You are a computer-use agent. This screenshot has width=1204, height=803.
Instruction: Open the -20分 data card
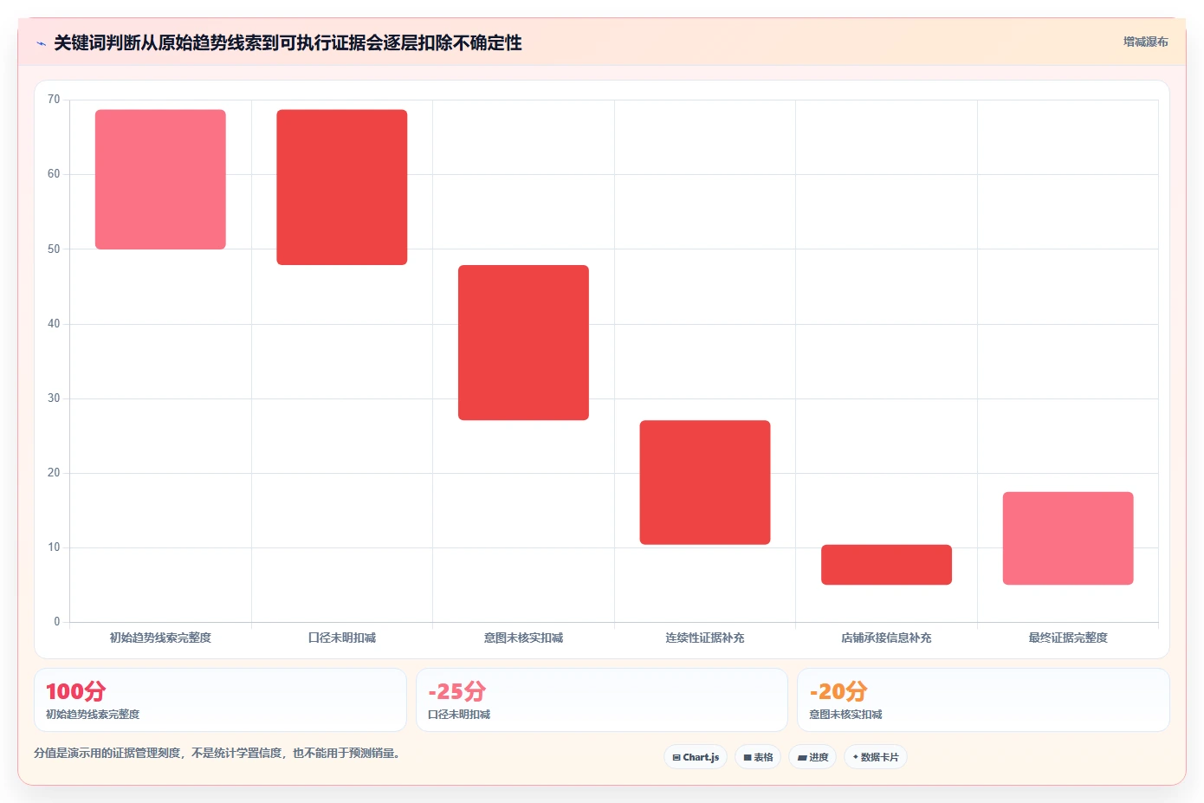(x=983, y=700)
